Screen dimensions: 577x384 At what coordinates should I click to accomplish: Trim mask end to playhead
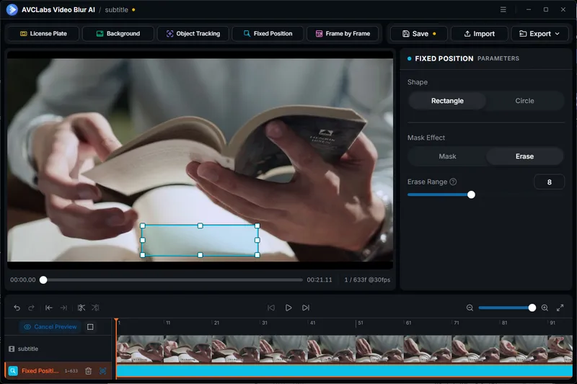[x=63, y=308]
